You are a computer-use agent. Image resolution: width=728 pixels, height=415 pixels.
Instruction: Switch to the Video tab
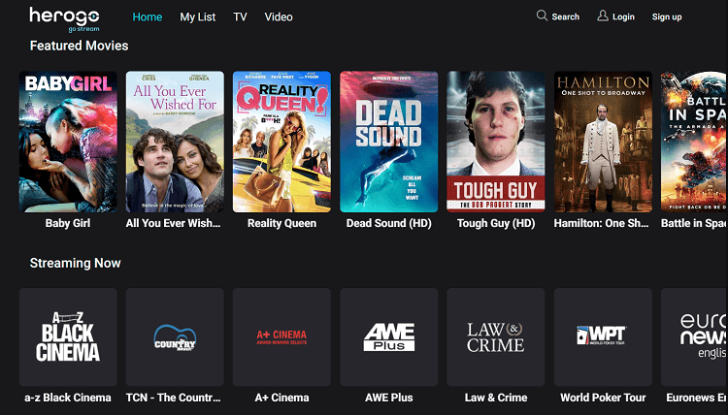point(279,17)
